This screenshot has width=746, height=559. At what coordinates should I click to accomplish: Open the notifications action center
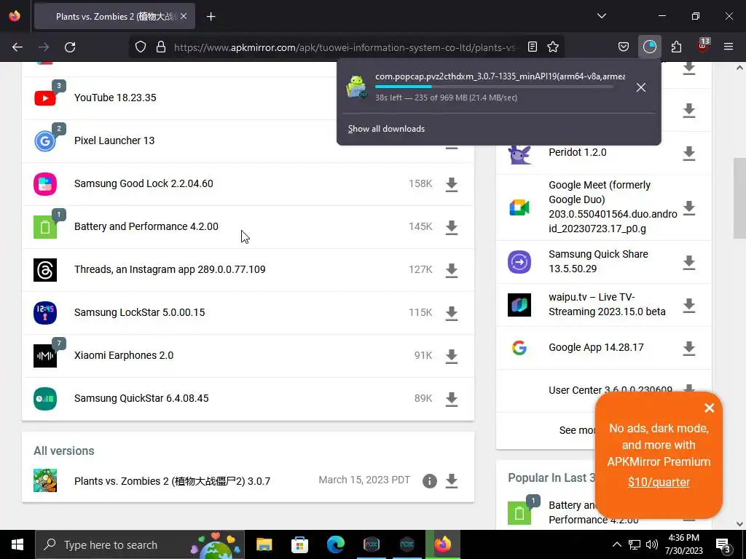[724, 545]
